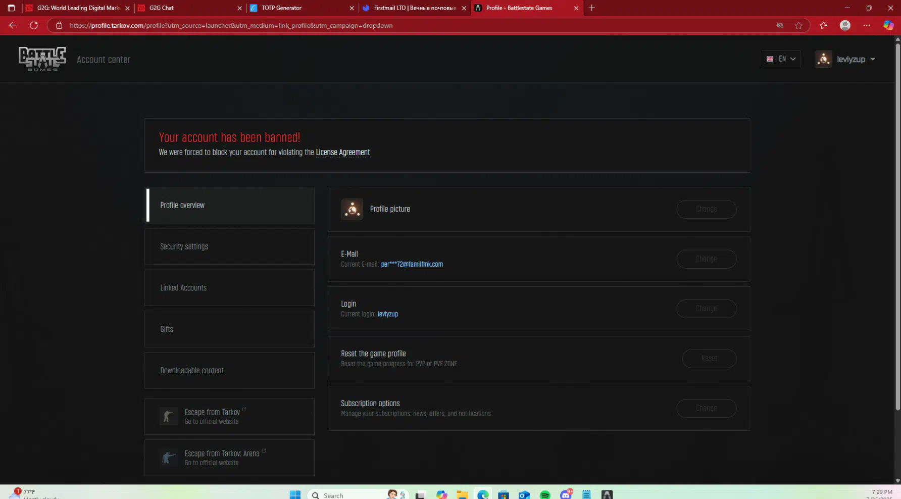Open Copilot in Edge sidebar
This screenshot has height=499, width=901.
click(888, 25)
